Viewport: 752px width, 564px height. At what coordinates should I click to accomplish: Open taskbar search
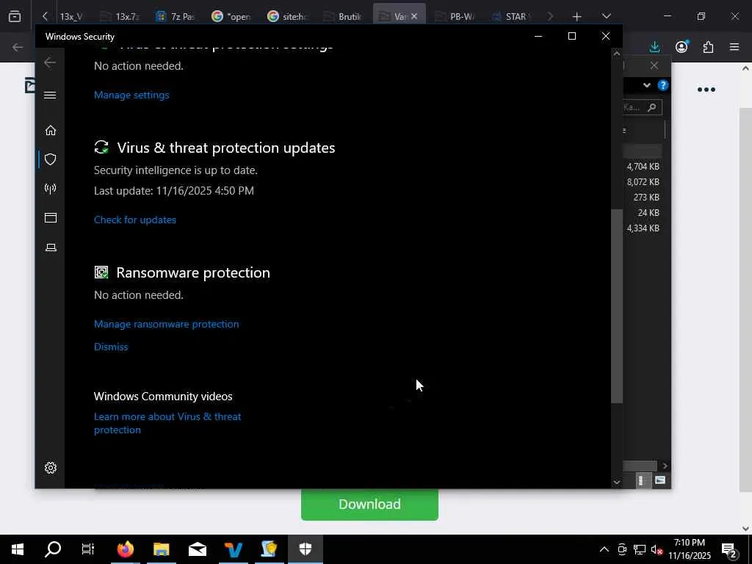coord(53,549)
